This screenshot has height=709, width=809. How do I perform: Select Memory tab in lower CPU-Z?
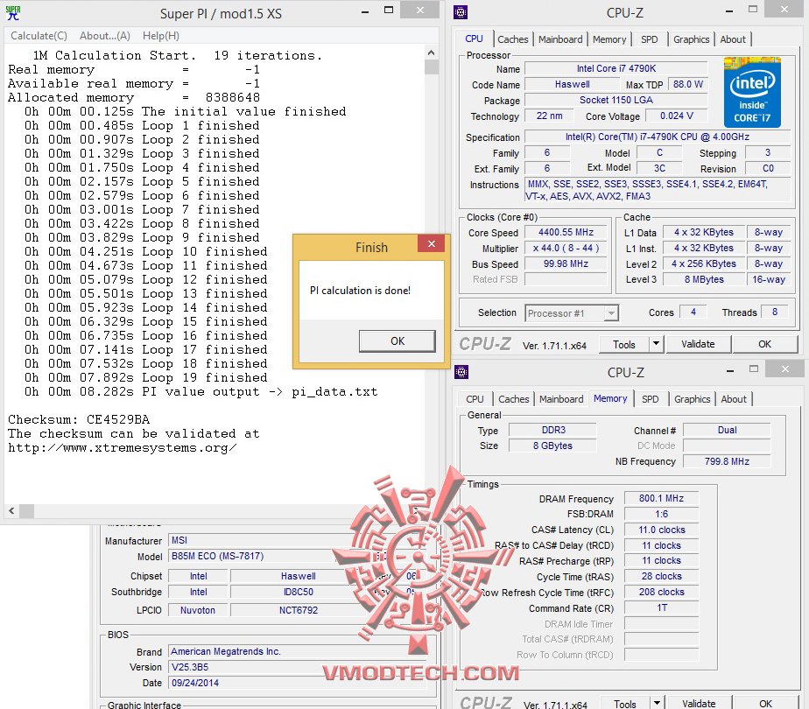point(610,398)
